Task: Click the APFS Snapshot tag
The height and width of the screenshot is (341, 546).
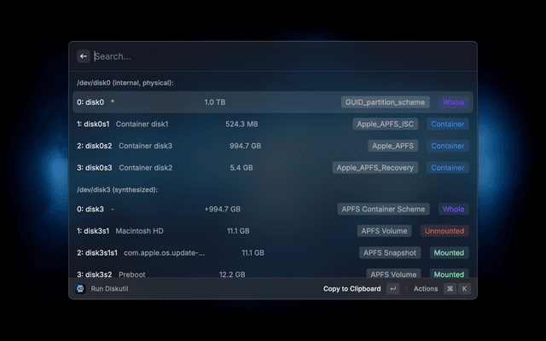Action: pyautogui.click(x=390, y=253)
